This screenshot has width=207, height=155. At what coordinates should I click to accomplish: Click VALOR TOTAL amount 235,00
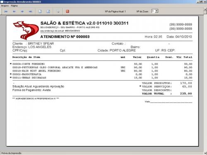[x=186, y=93]
